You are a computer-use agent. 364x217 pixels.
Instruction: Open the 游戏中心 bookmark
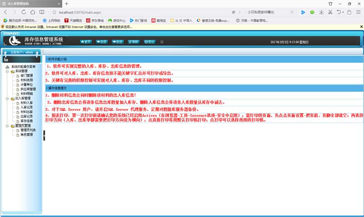pos(116,20)
